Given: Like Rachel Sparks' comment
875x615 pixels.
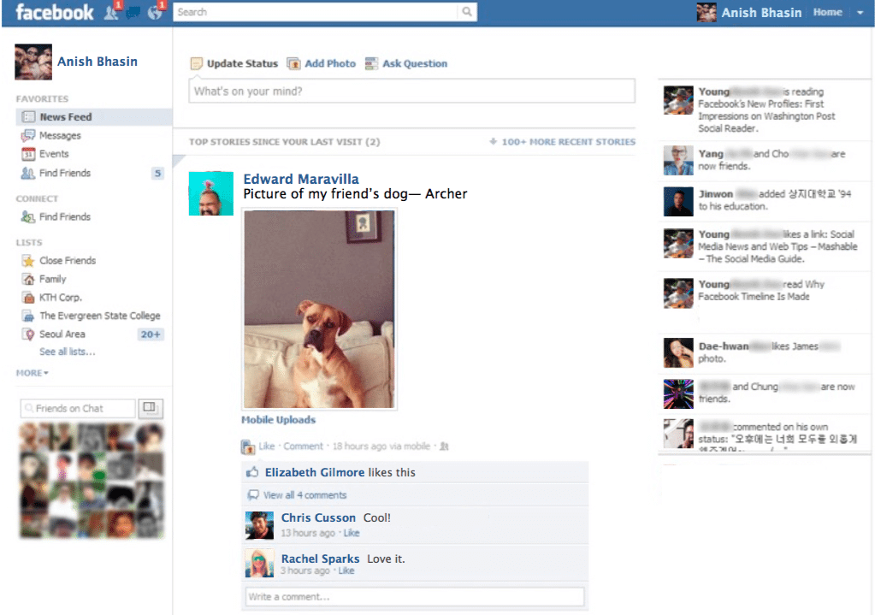Looking at the screenshot, I should point(346,571).
